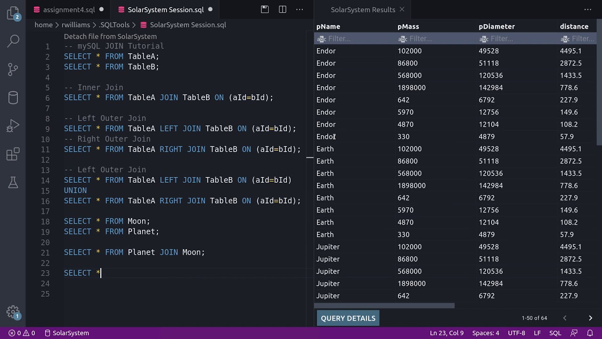Sort by pName column header
The height and width of the screenshot is (339, 602).
coord(328,26)
